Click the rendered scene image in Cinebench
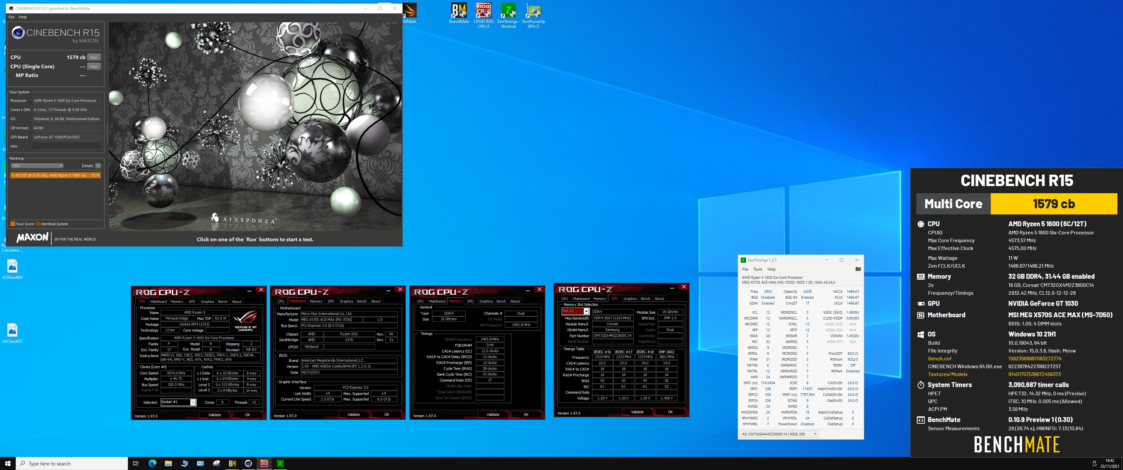 click(x=255, y=126)
